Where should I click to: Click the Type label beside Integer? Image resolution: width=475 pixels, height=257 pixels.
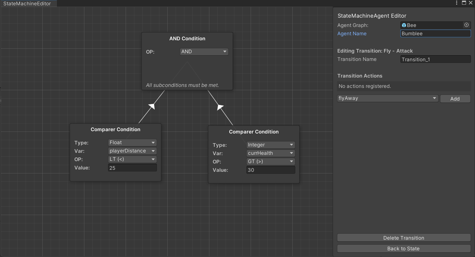point(220,145)
